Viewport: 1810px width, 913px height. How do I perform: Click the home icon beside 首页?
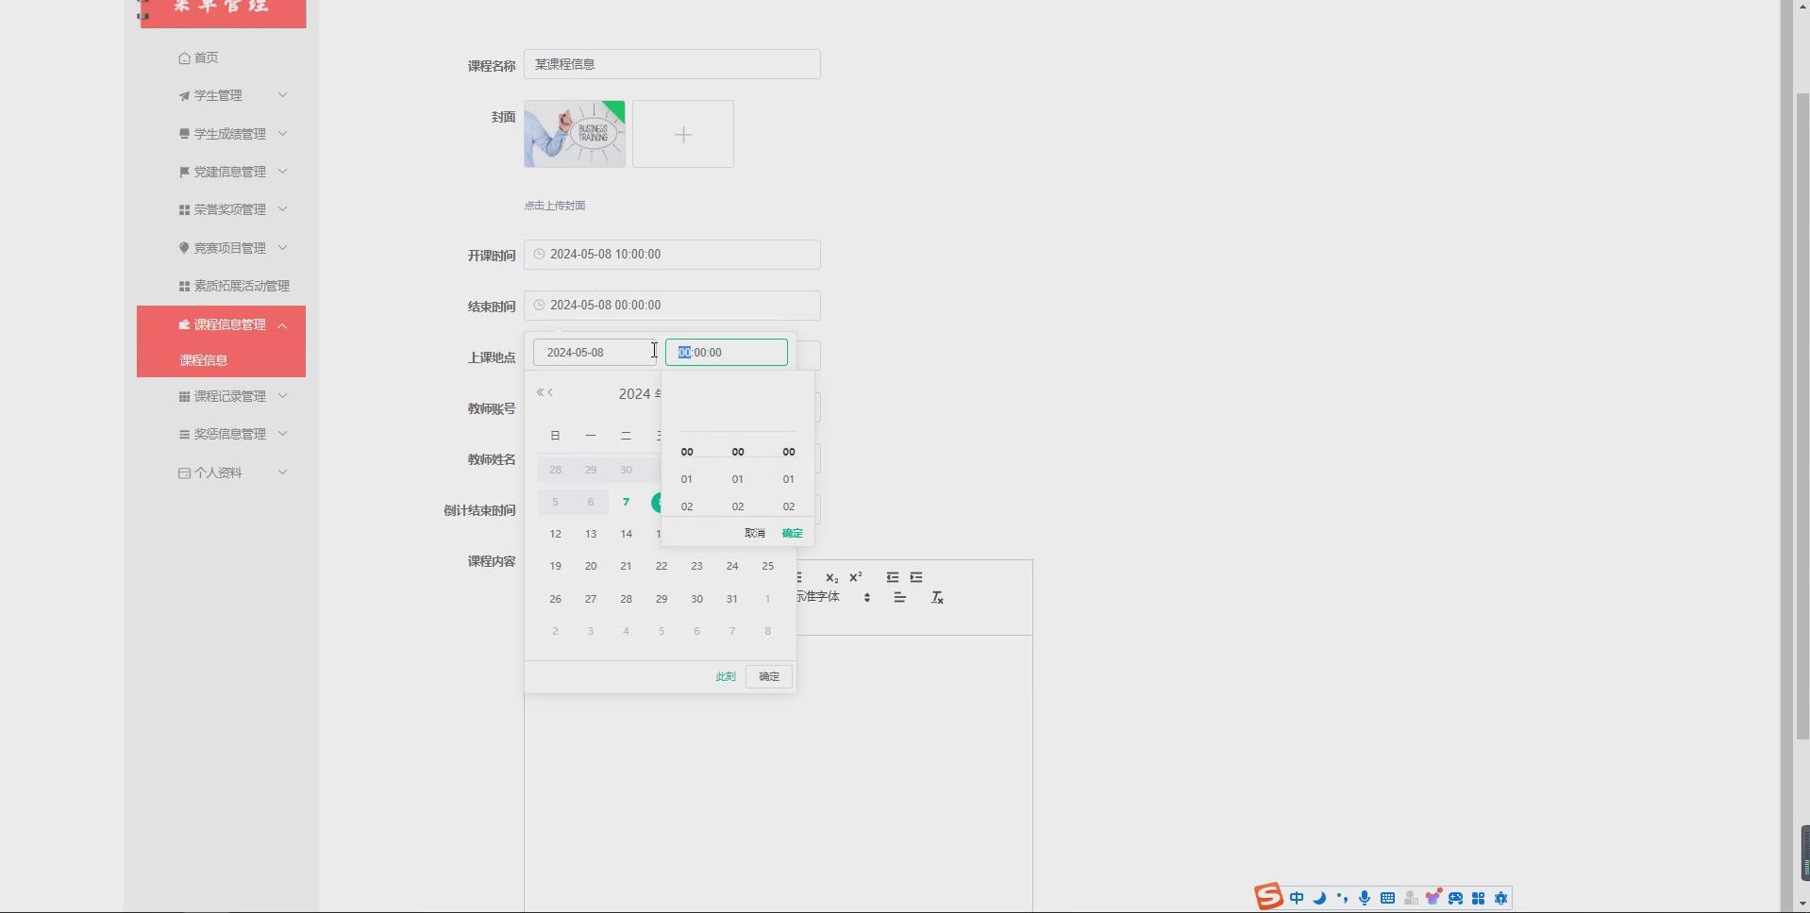tap(183, 58)
